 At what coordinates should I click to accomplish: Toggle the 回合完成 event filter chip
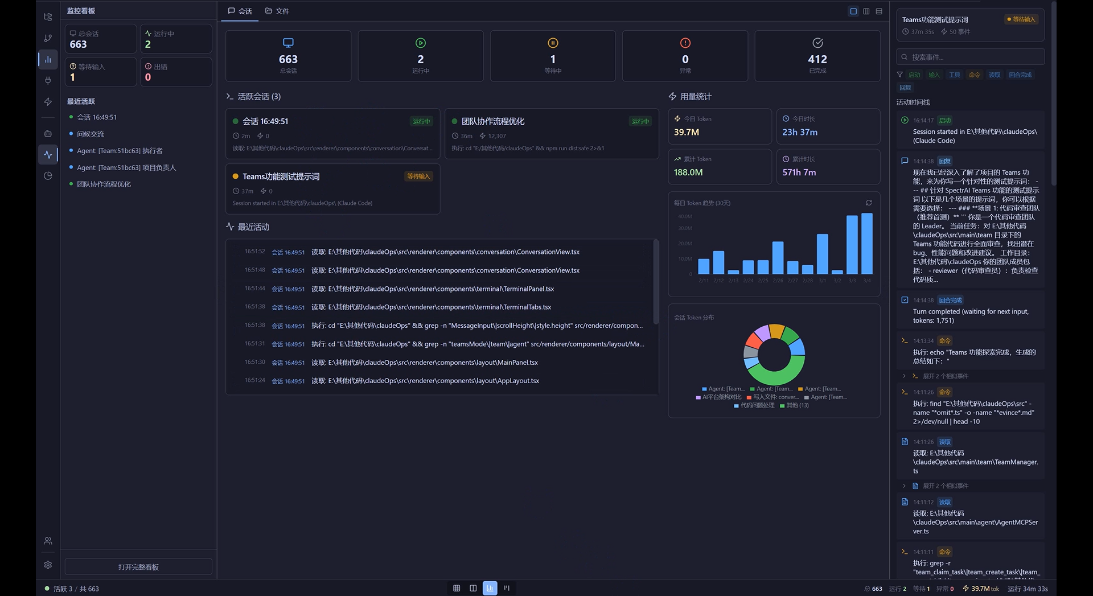[x=1020, y=75]
